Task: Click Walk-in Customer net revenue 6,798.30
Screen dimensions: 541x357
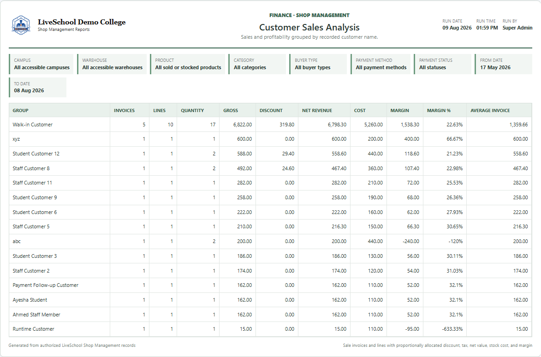Action: coord(337,125)
